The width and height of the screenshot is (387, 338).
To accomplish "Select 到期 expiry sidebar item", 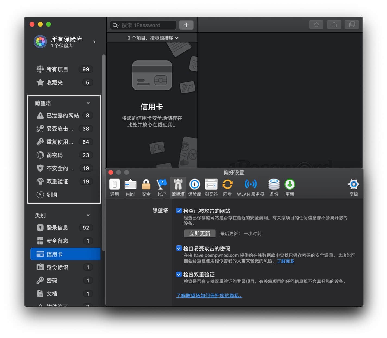I will [x=65, y=195].
